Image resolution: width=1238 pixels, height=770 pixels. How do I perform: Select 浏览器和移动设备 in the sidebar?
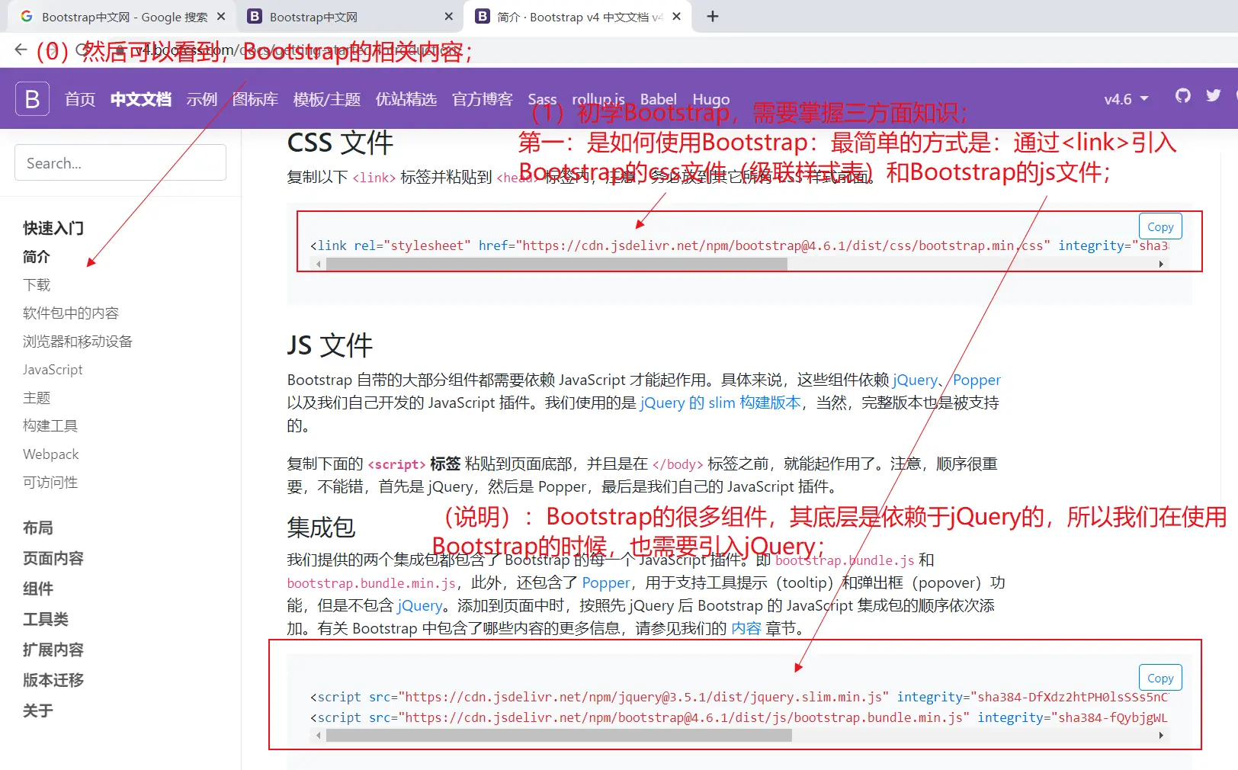(x=78, y=342)
